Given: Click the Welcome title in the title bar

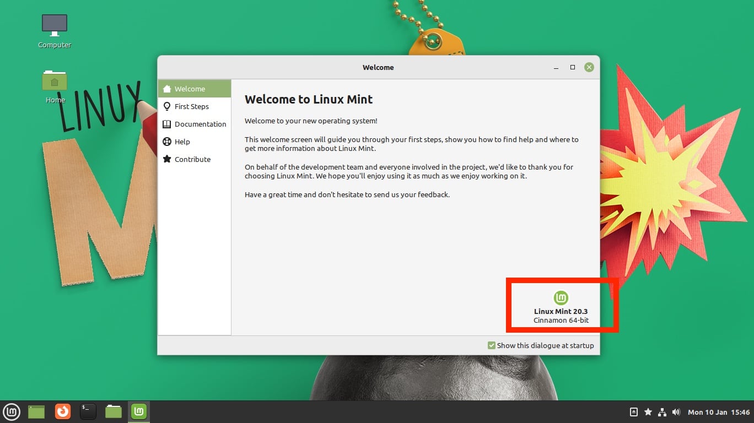Looking at the screenshot, I should pyautogui.click(x=378, y=67).
